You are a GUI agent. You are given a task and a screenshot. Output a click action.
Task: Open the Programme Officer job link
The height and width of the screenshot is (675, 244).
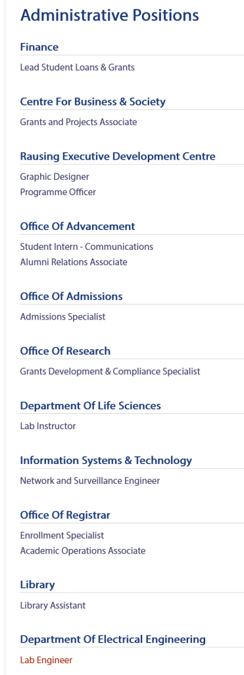point(58,192)
